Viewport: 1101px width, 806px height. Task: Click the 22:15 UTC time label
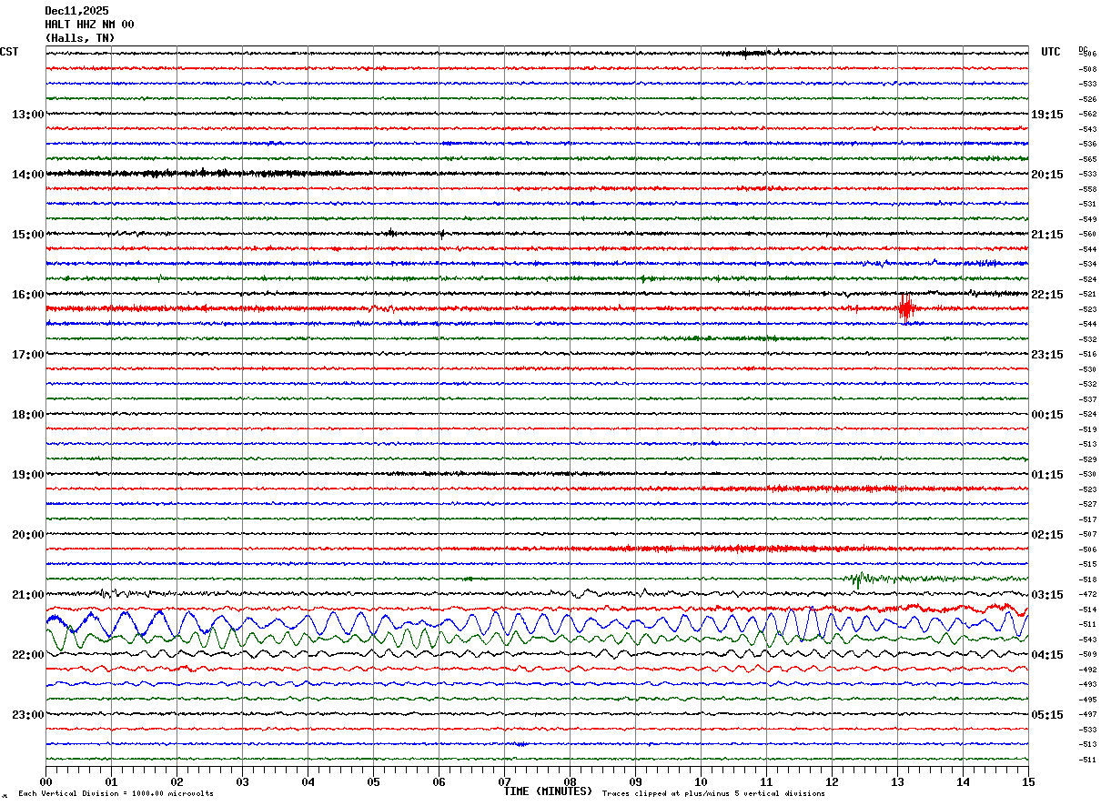click(x=1046, y=295)
